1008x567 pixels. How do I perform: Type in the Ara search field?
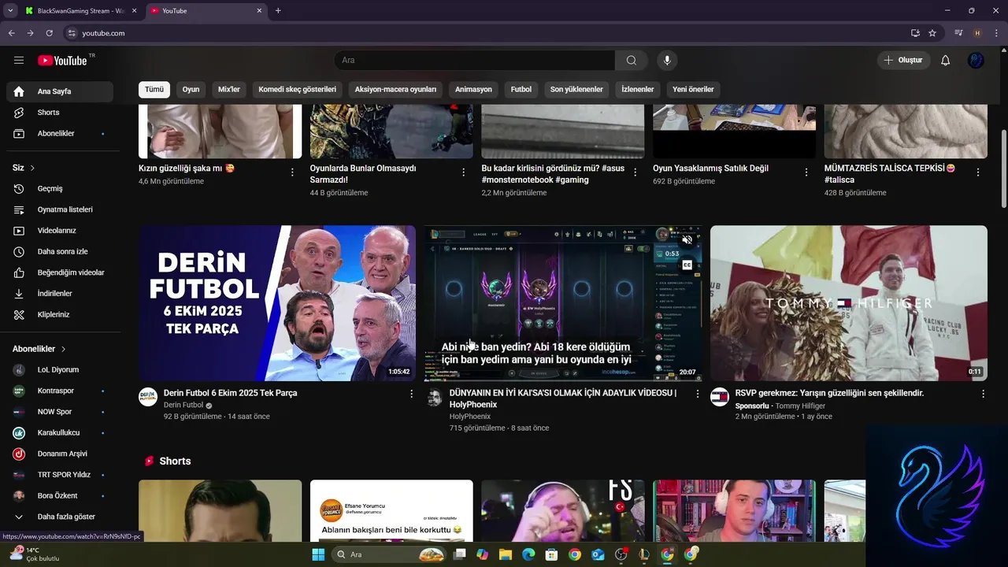475,61
